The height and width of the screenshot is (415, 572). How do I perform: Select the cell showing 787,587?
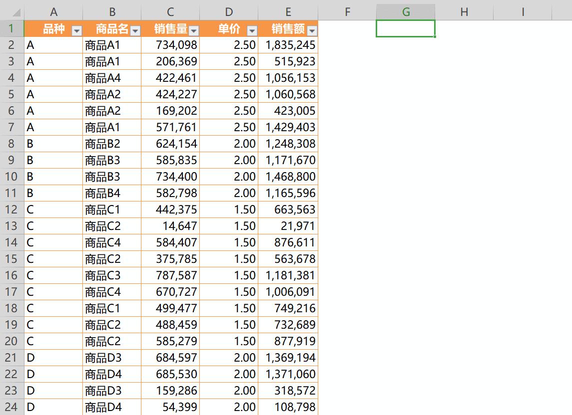[x=170, y=275]
